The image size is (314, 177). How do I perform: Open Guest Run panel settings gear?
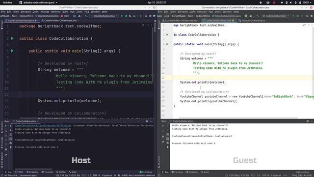(x=308, y=121)
